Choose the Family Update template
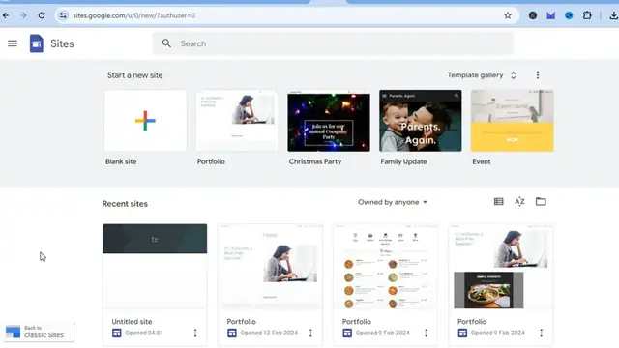The image size is (619, 348). pyautogui.click(x=421, y=121)
